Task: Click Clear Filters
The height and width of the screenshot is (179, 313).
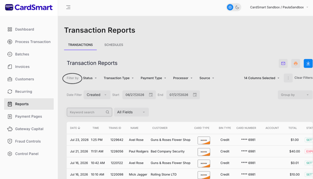Action: click(x=303, y=78)
